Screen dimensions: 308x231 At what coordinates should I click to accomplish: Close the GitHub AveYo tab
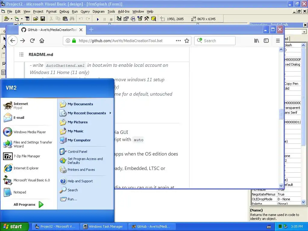(x=81, y=30)
